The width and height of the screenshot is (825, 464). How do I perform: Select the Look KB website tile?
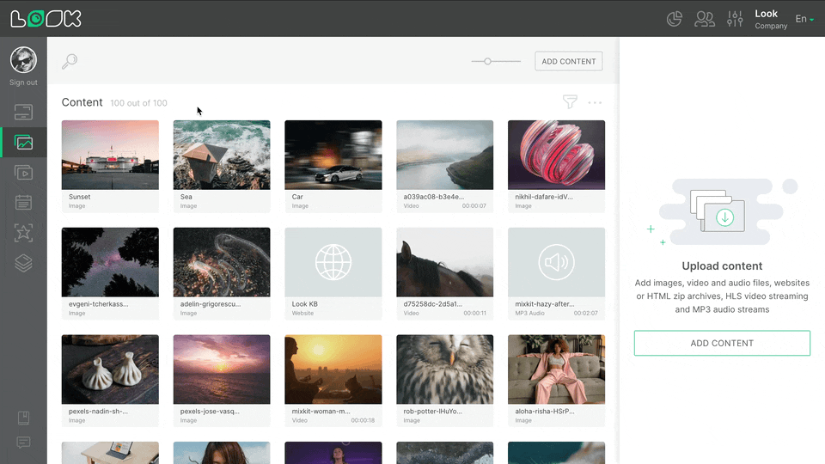[x=333, y=262]
